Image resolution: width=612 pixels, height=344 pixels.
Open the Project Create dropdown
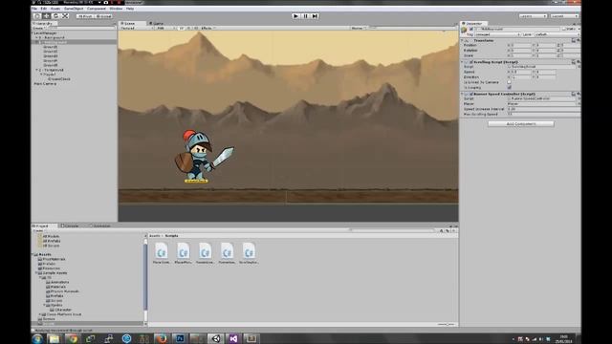click(38, 231)
